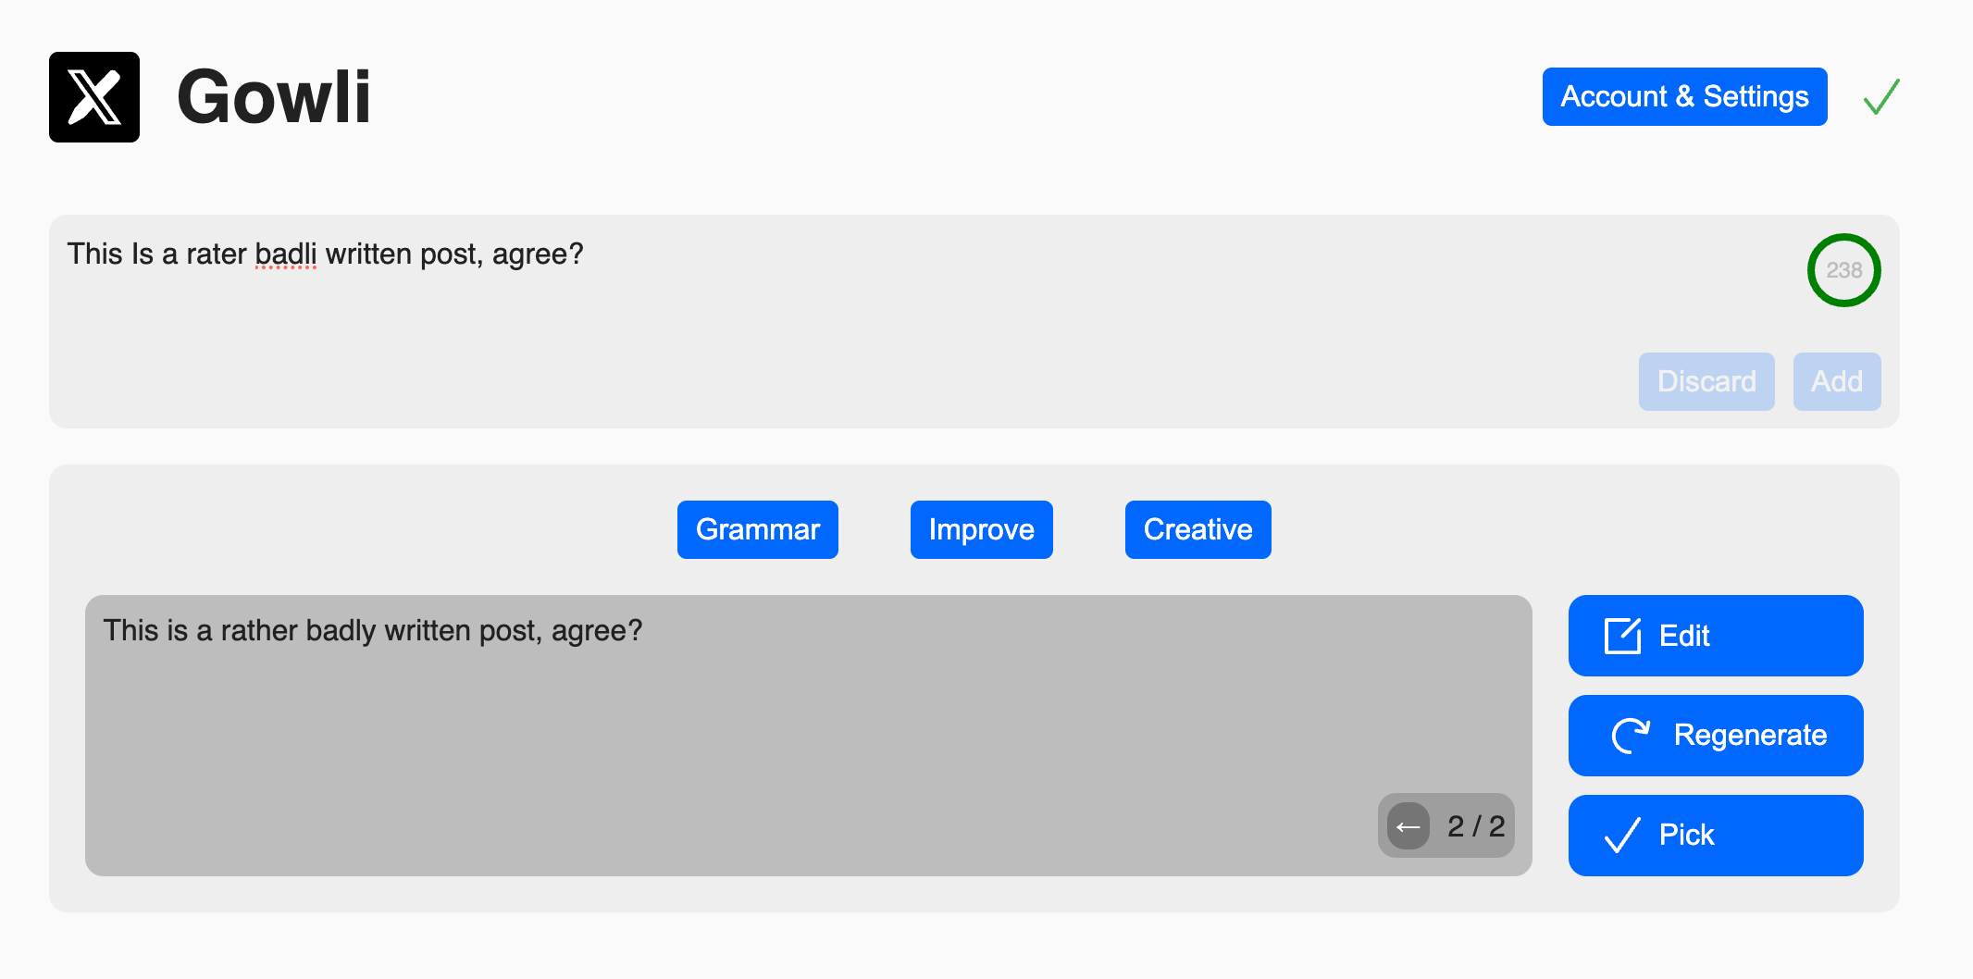
Task: Go back to the previous suggestion arrow
Action: (1408, 826)
